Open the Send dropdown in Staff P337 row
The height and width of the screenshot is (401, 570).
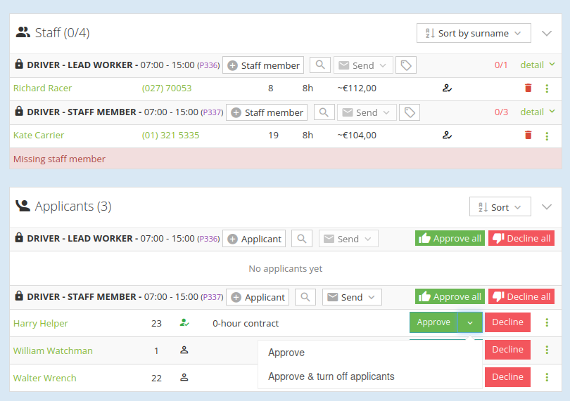[367, 112]
